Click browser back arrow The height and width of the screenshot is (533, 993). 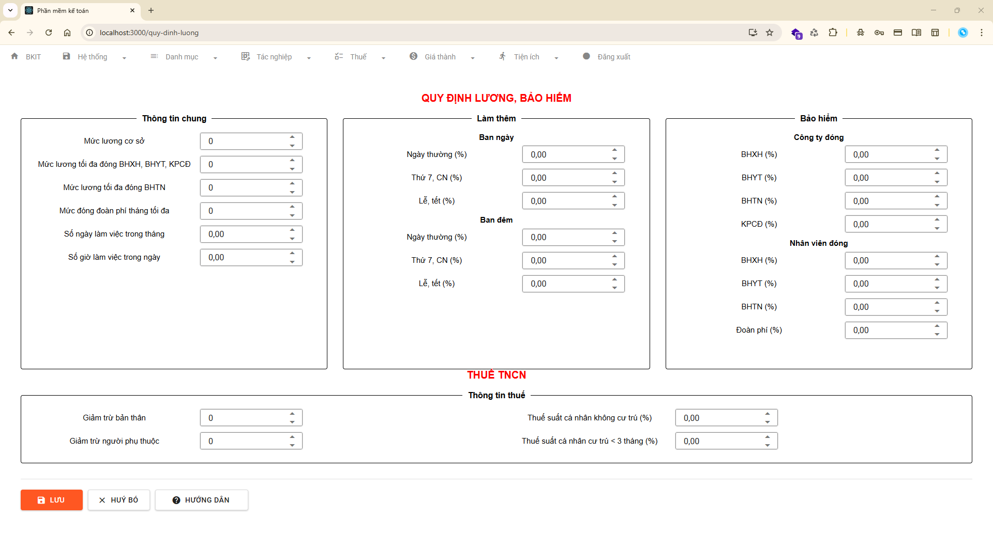(x=11, y=33)
